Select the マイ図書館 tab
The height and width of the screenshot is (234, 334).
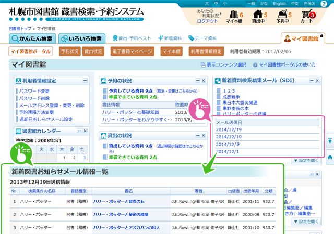[303, 38]
